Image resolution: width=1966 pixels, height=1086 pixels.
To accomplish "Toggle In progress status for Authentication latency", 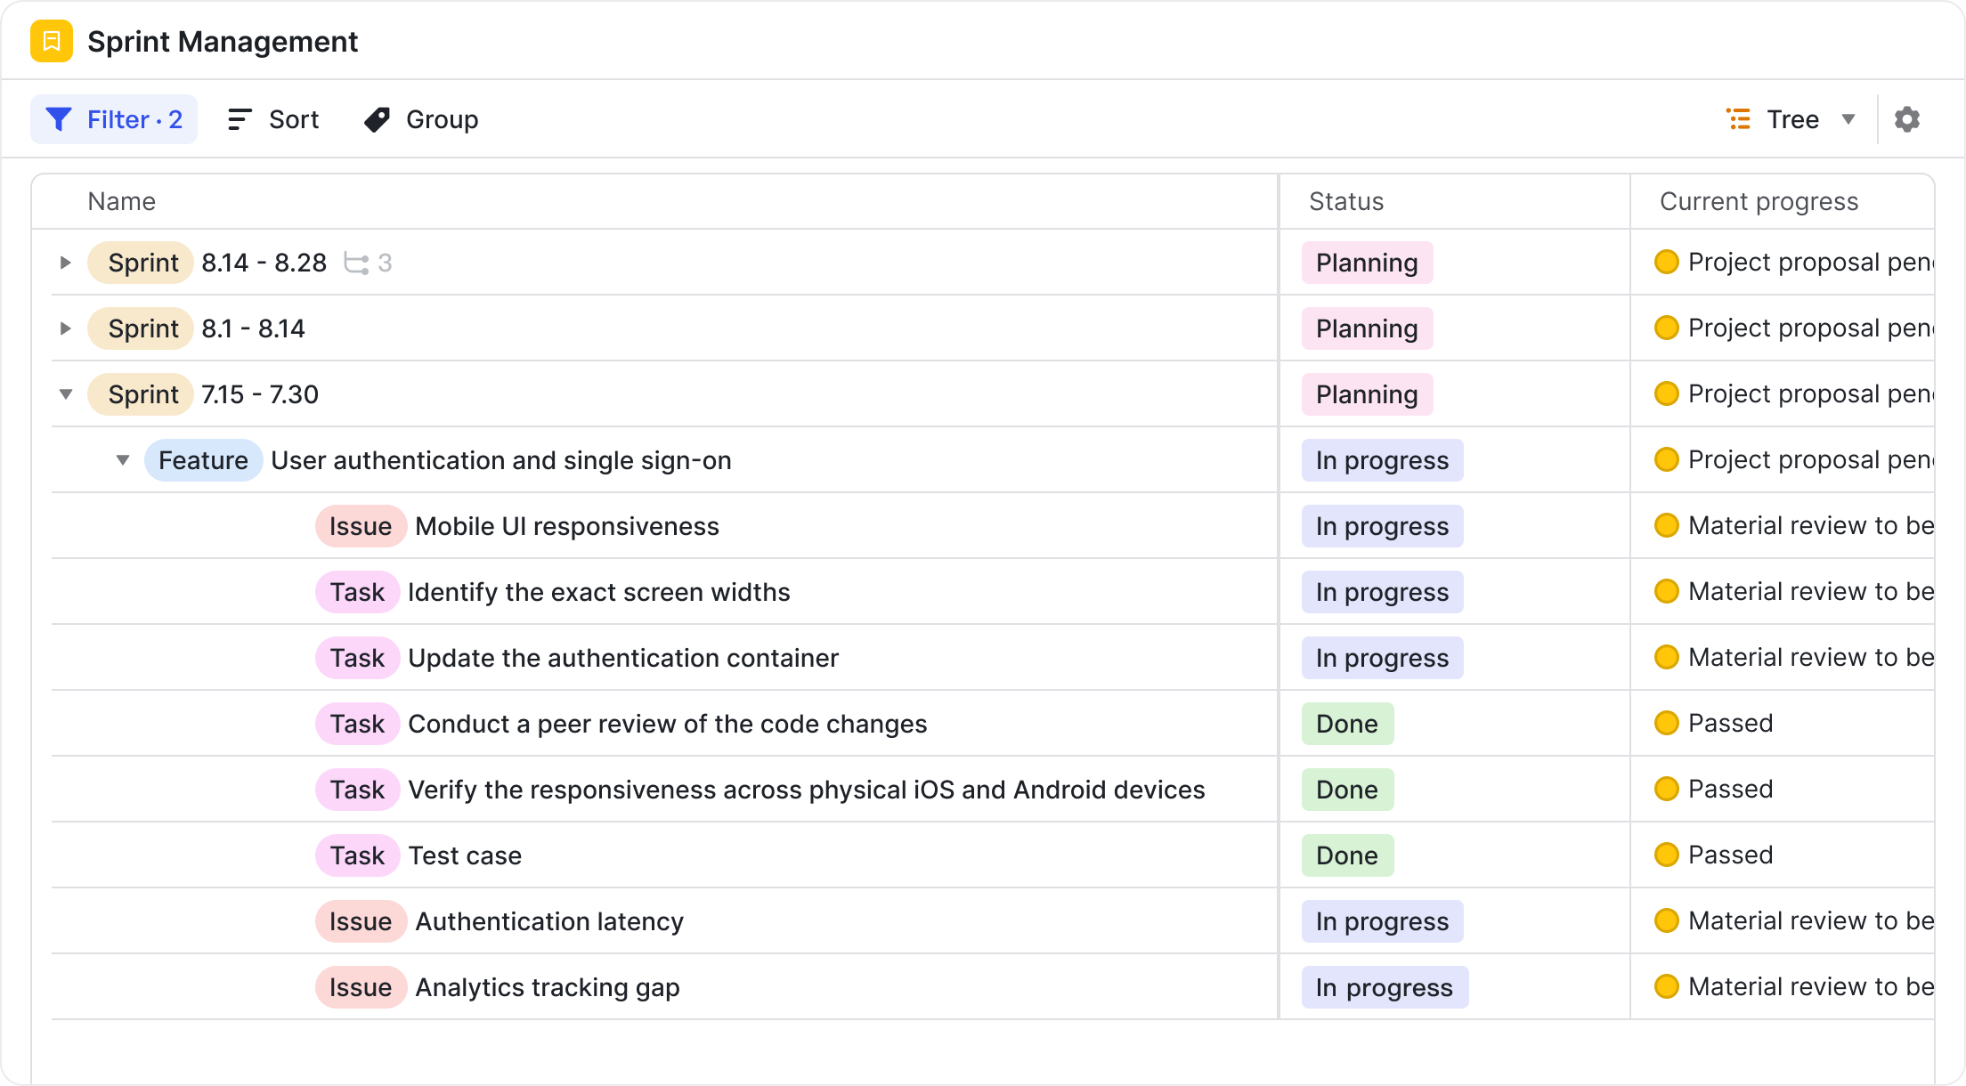I will click(1383, 921).
